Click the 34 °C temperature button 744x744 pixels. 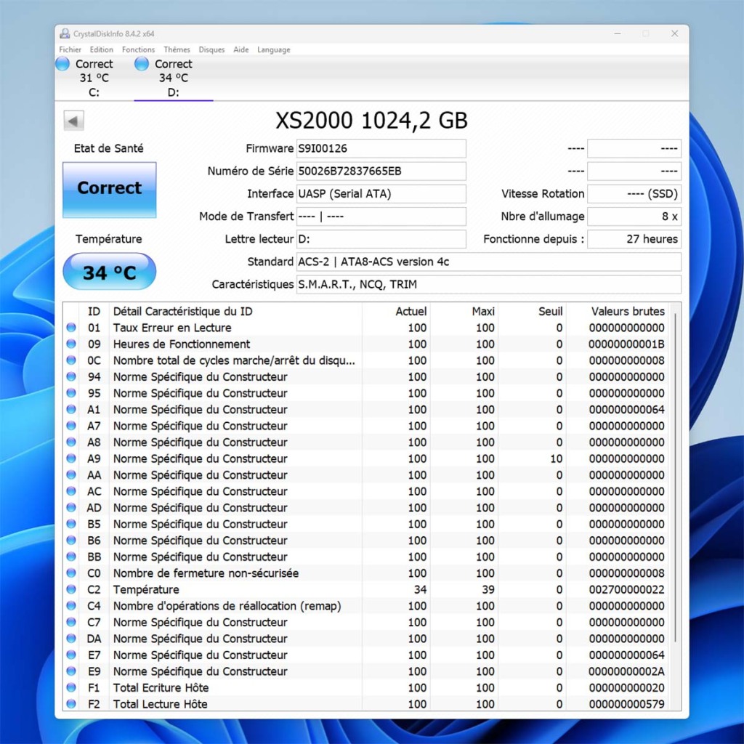[x=109, y=272]
